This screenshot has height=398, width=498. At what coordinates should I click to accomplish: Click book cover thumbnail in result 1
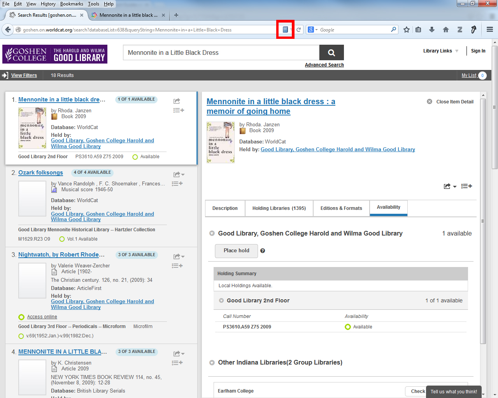32,128
